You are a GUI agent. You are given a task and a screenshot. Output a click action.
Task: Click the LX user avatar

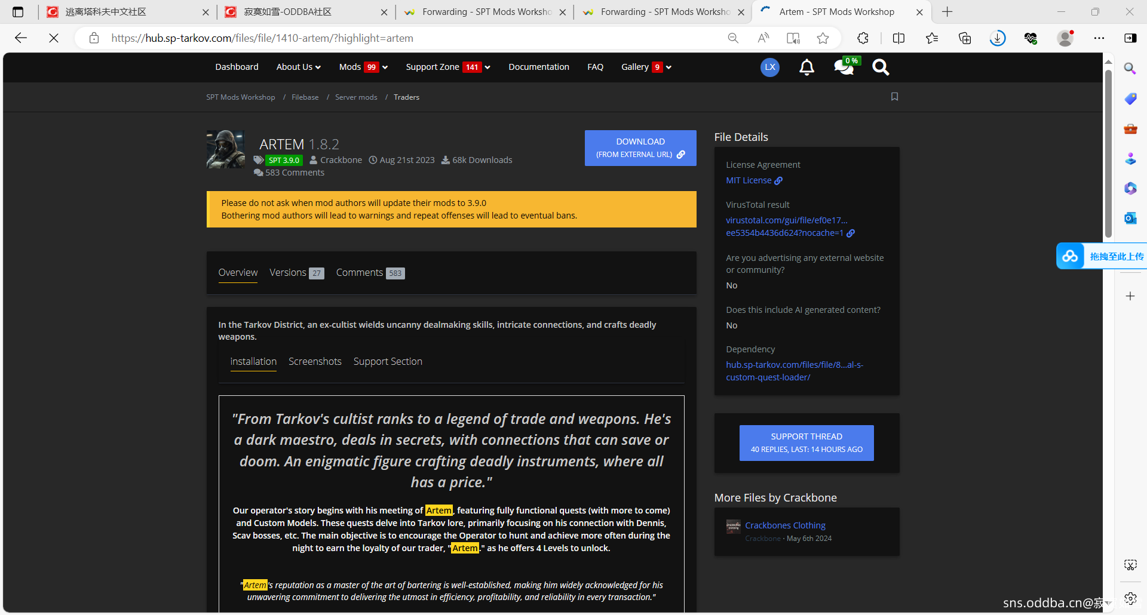(769, 67)
